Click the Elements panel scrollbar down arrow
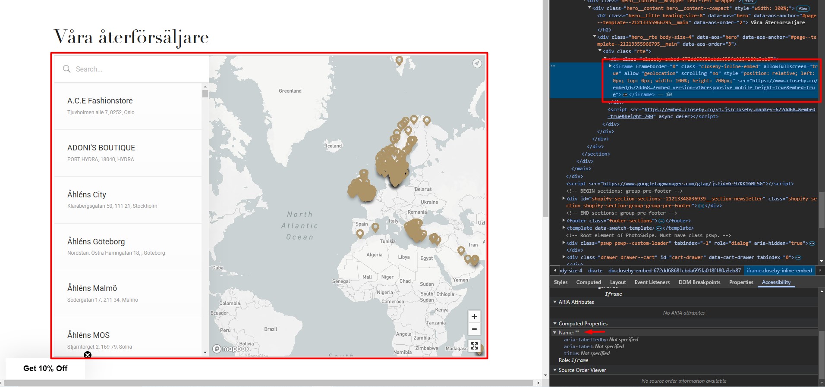The width and height of the screenshot is (825, 387). 822,261
